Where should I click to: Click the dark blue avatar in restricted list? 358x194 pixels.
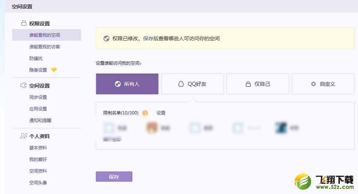pos(281,128)
